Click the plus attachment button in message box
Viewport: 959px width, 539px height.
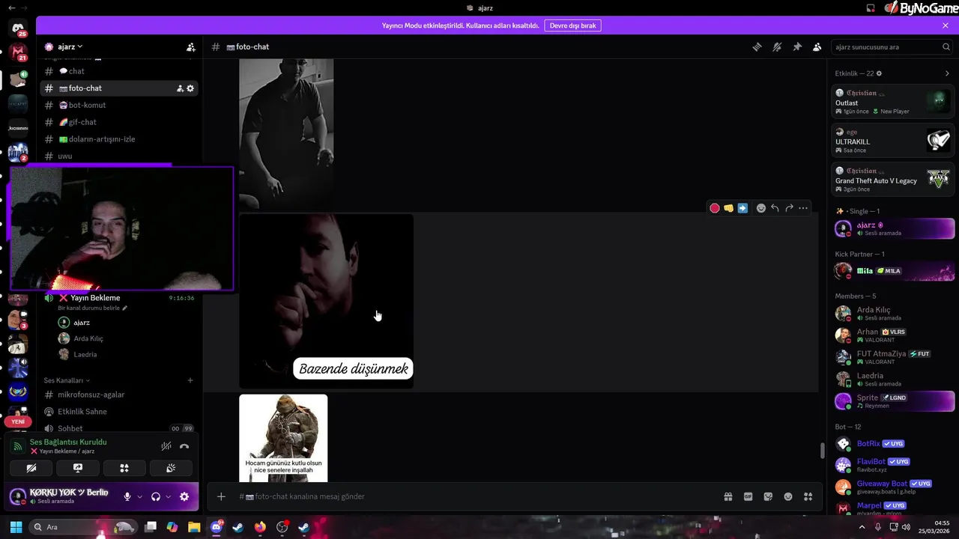tap(221, 496)
